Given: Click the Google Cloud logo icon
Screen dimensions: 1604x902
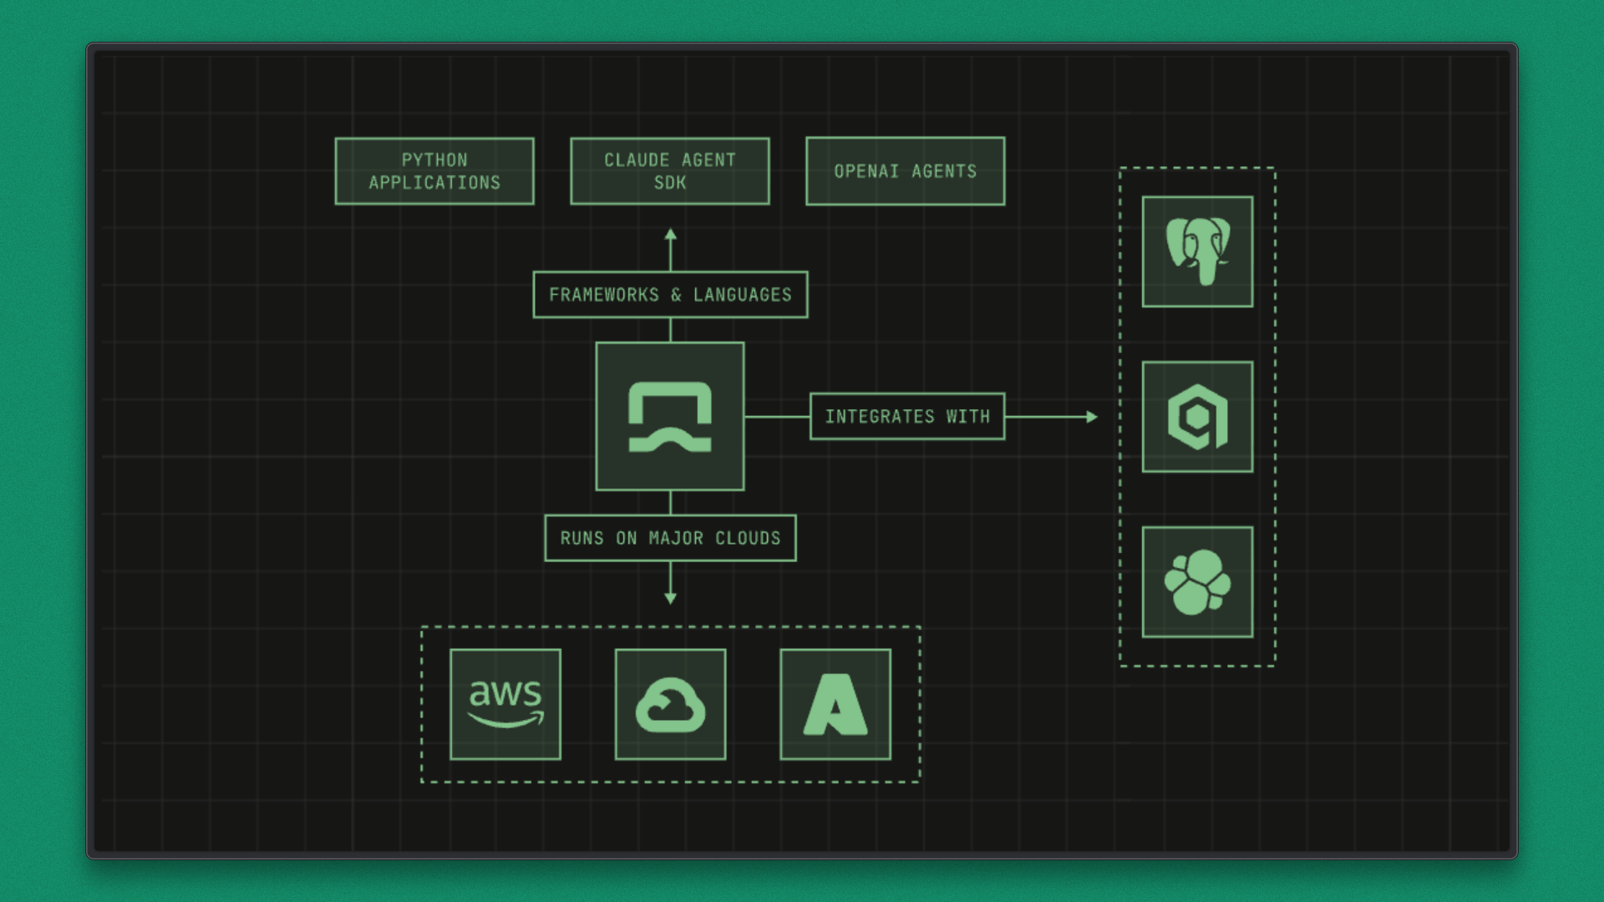Looking at the screenshot, I should click(x=670, y=704).
